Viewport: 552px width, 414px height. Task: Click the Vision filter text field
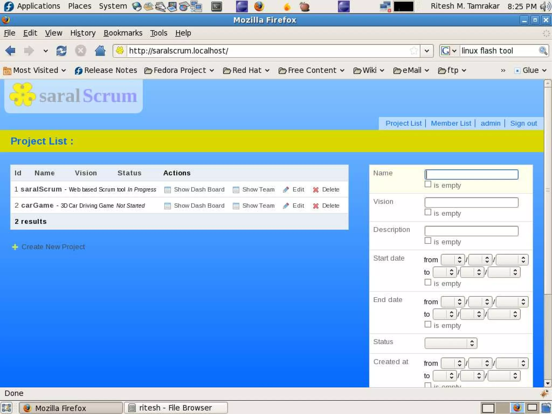point(471,203)
